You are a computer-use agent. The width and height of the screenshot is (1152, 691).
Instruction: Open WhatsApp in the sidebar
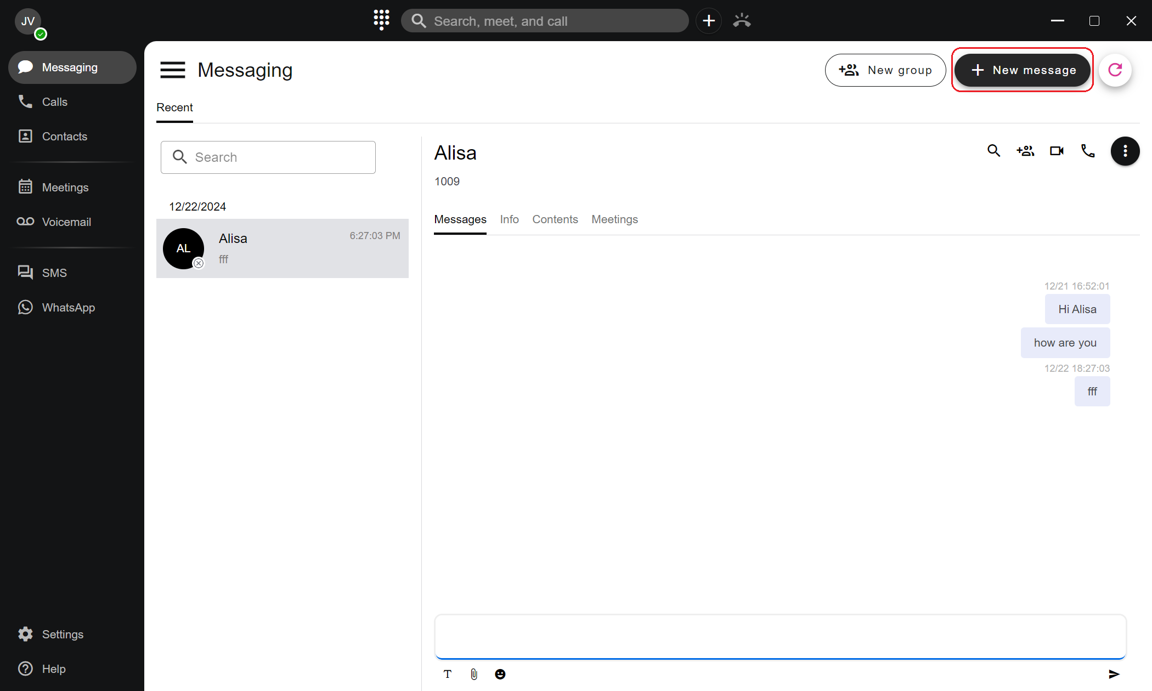tap(68, 307)
